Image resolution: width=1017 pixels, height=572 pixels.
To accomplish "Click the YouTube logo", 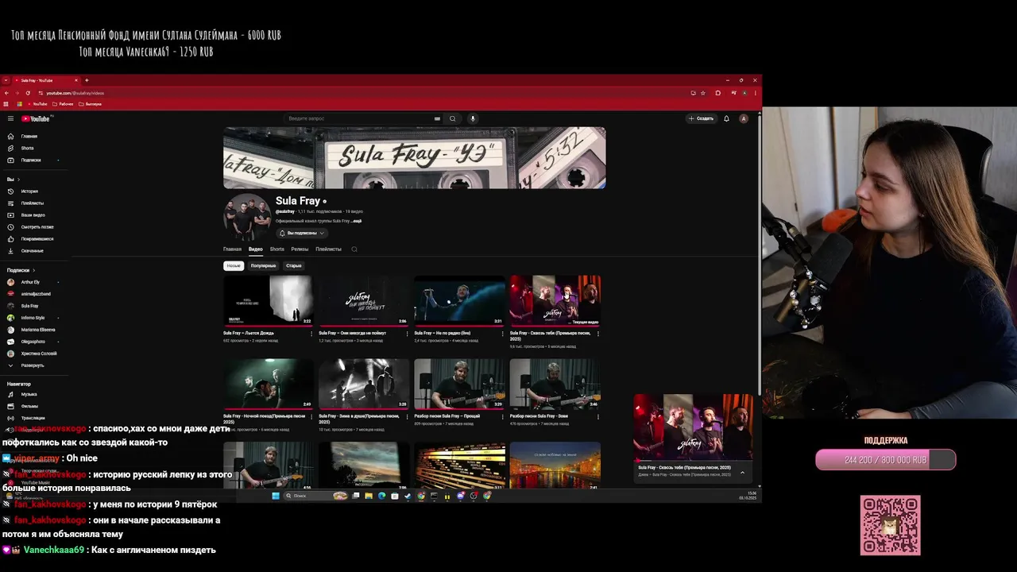I will (36, 118).
